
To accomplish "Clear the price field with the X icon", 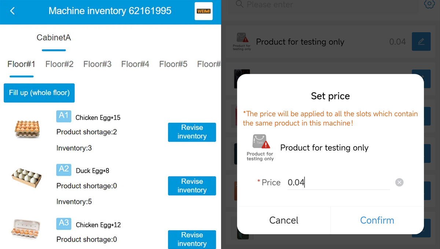I will 399,182.
